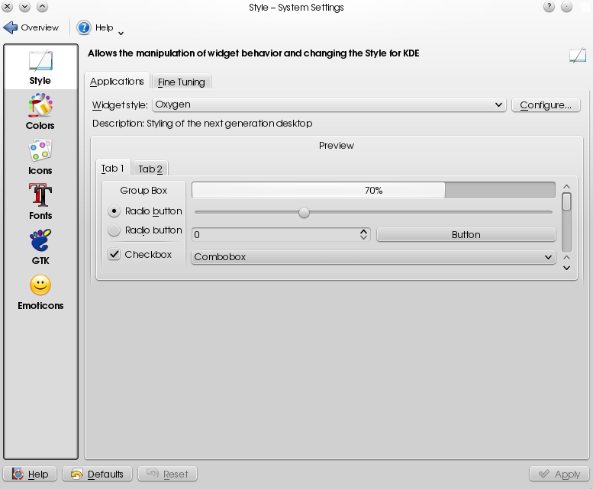Expand the Help toolbar dropdown arrow
Screen dimensions: 593x489
(121, 34)
